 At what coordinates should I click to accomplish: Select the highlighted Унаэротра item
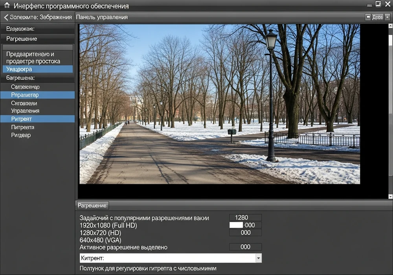point(38,69)
